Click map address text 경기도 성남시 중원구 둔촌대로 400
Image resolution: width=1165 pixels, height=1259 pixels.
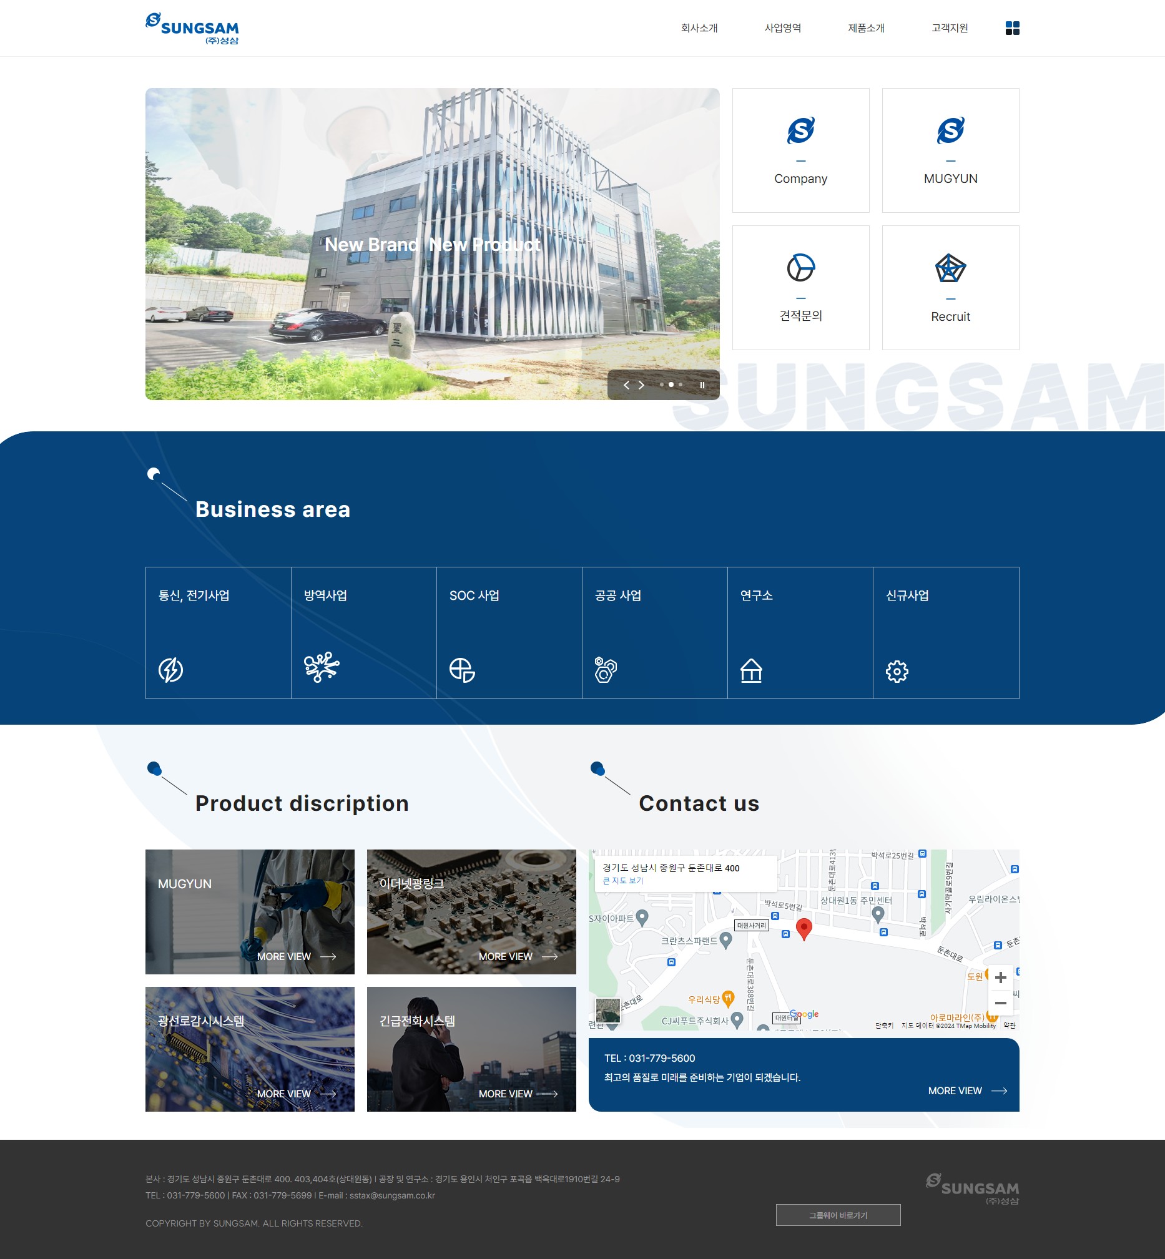tap(671, 868)
